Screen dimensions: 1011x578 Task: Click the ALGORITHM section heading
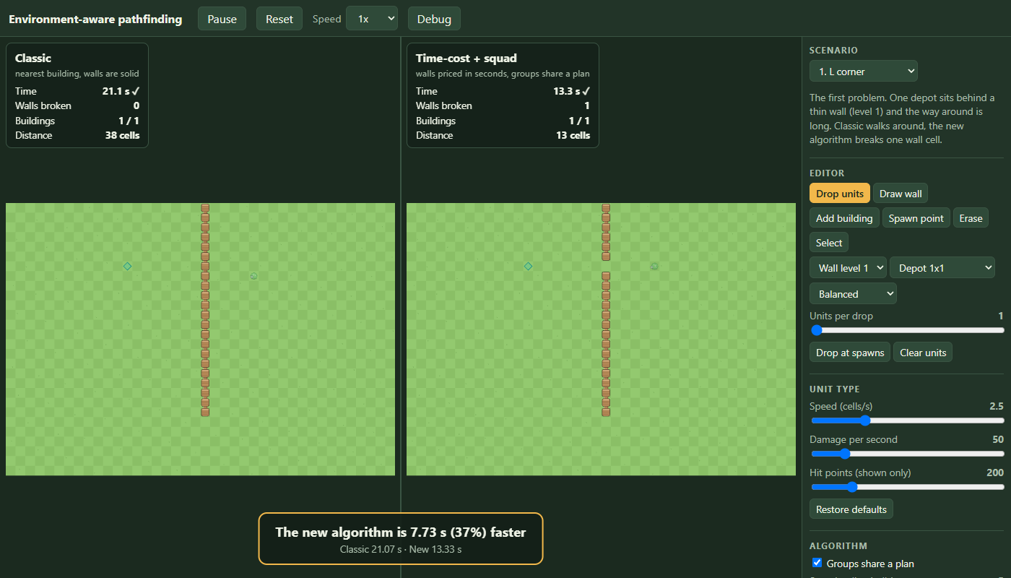838,546
